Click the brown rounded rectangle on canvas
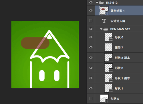This screenshot has height=104, width=143. [35, 43]
